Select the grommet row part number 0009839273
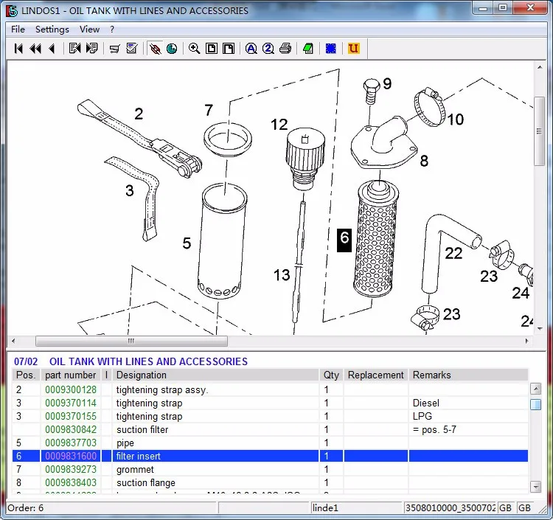Viewport: 553px width, 520px height. coord(71,469)
